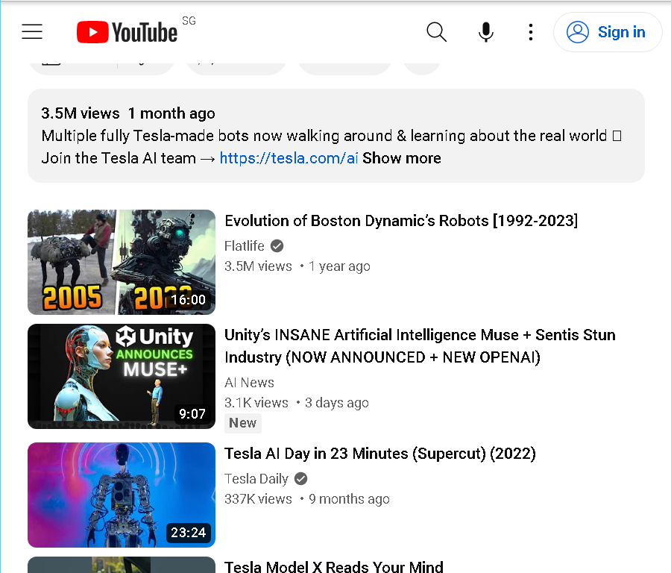Click Flatlife verified badge icon
671x573 pixels.
pyautogui.click(x=277, y=245)
